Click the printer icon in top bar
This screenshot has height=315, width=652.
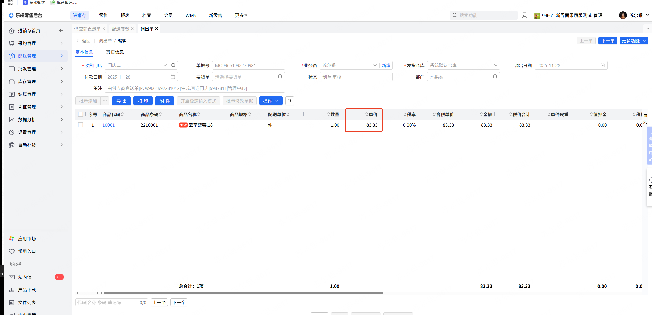tap(524, 16)
